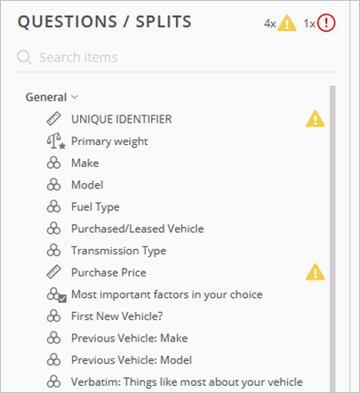This screenshot has height=393, width=360.
Task: Click the red error count icon in header
Action: pyautogui.click(x=326, y=23)
